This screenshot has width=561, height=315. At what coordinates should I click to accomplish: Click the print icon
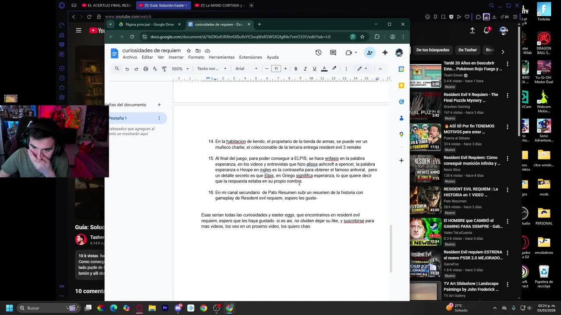click(146, 69)
